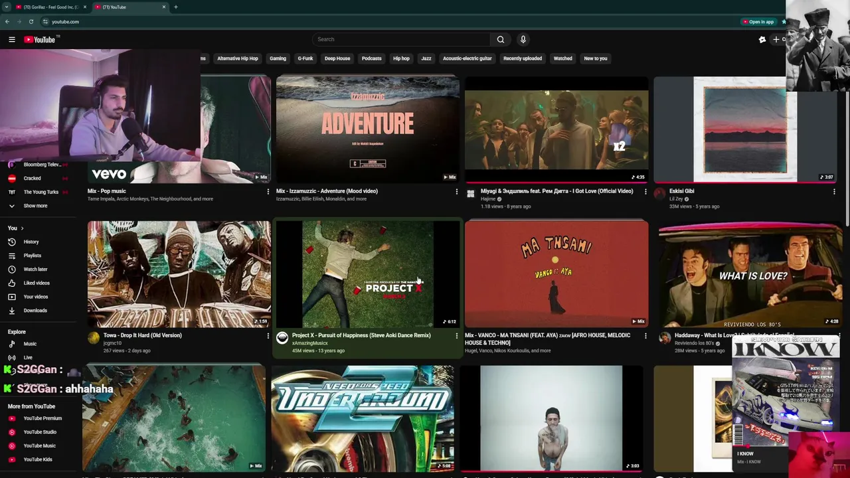Select the Jazz filter chip

[426, 58]
